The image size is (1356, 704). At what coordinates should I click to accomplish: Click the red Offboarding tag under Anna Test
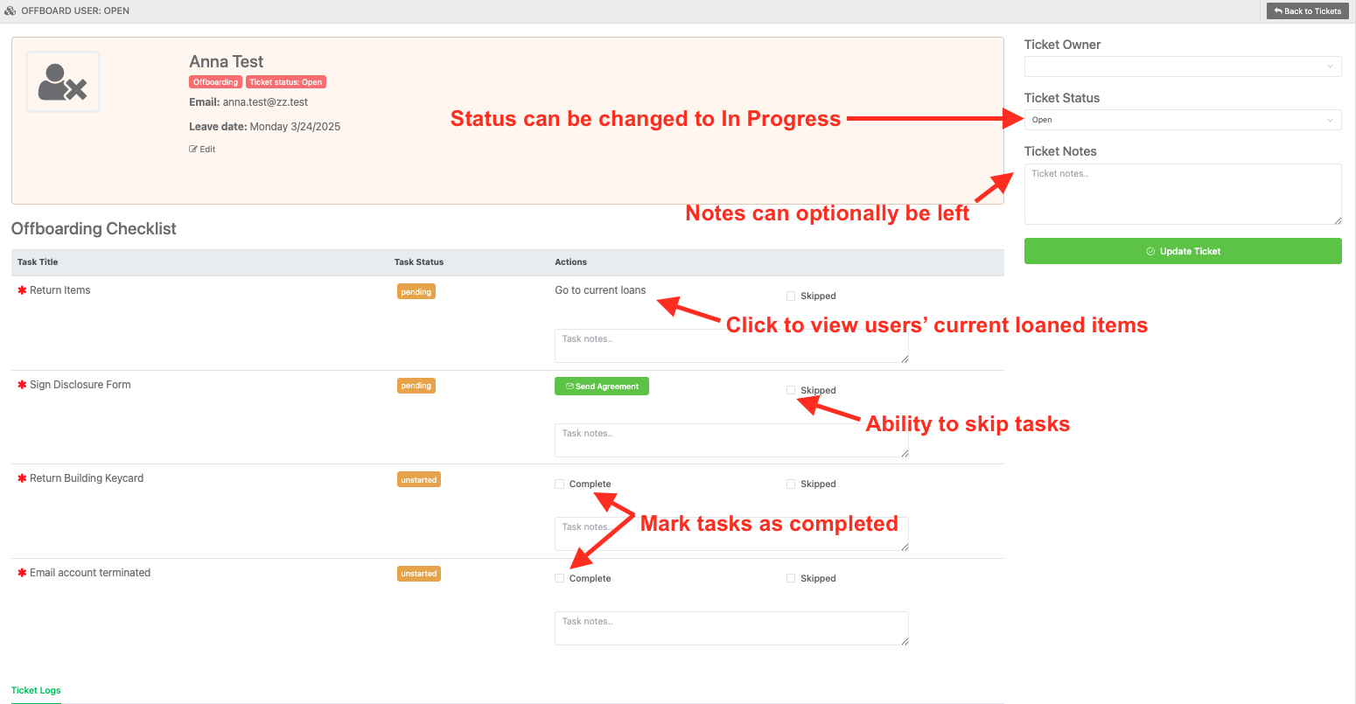(x=215, y=82)
